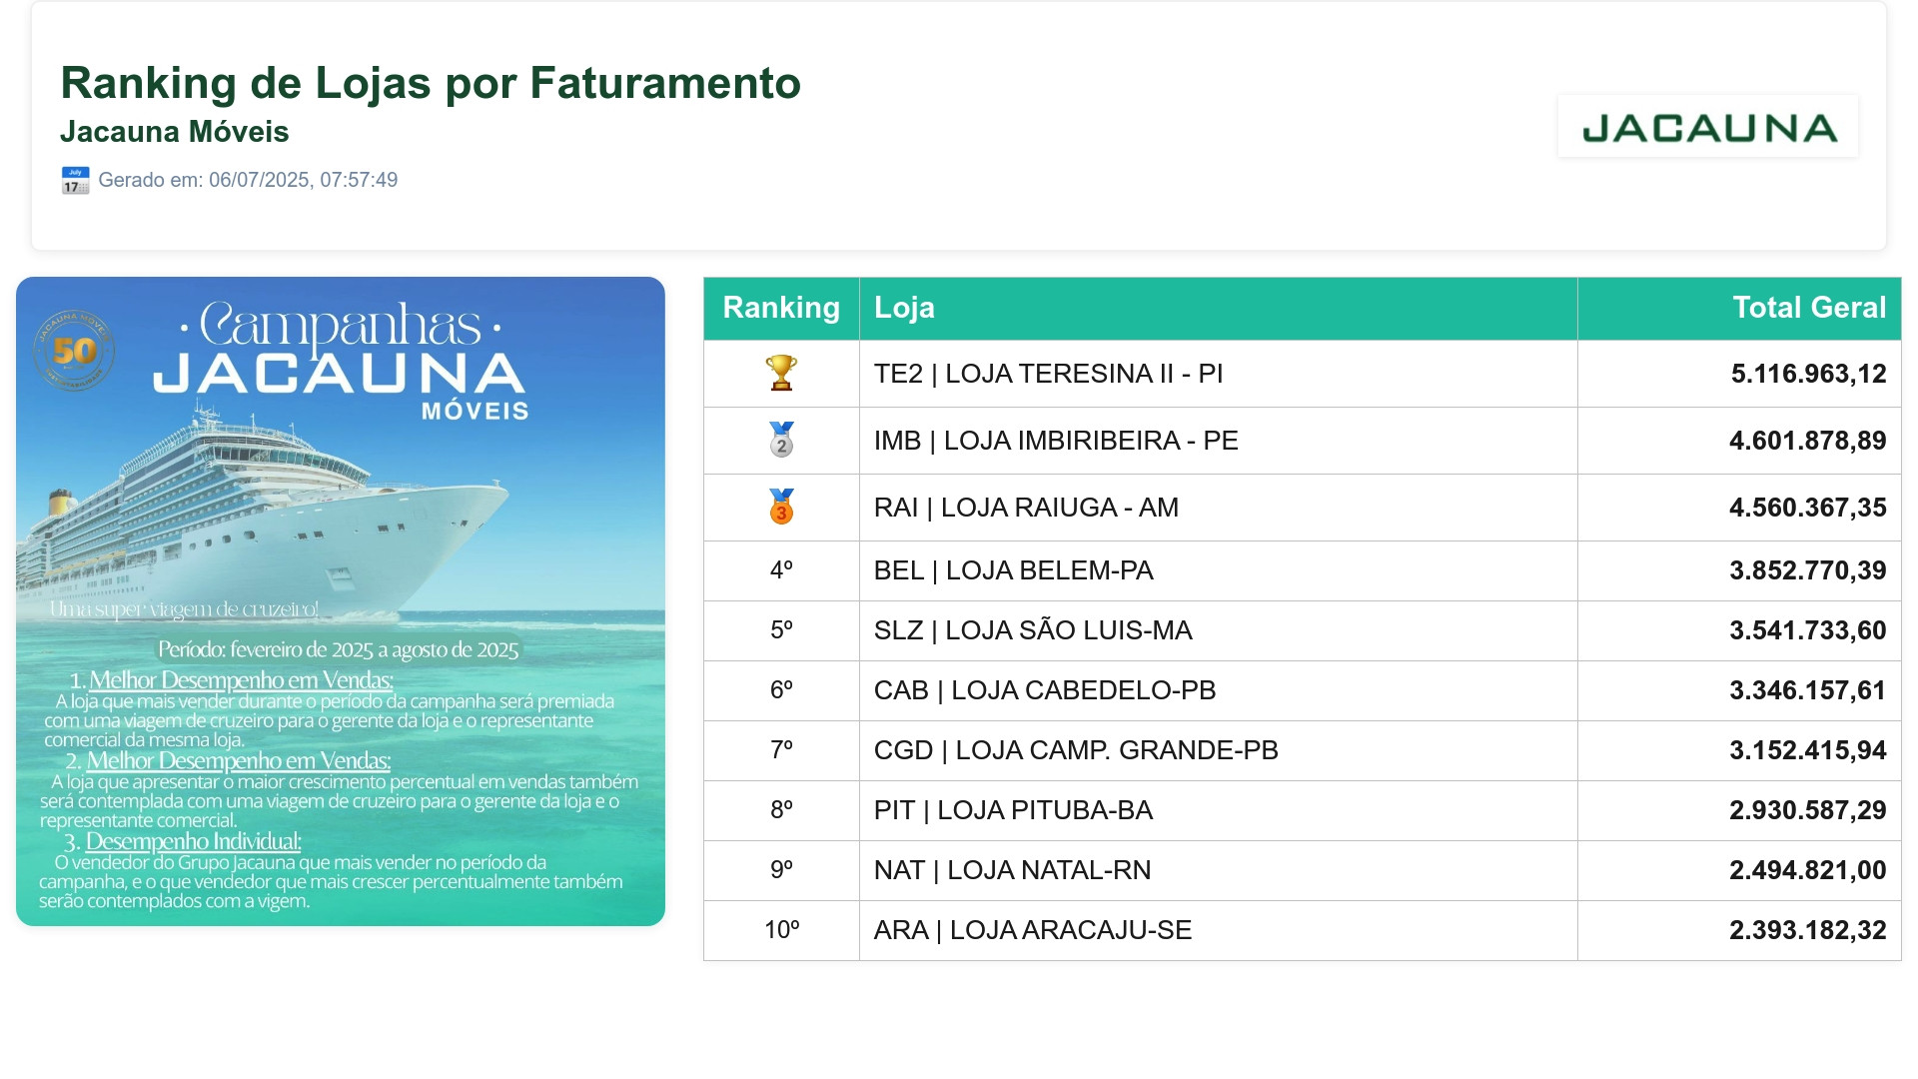Click the JACAUNA logo in the header
The width and height of the screenshot is (1918, 1079).
[1708, 127]
